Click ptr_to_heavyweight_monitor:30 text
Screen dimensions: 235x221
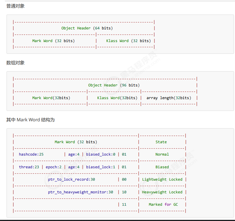80,192
